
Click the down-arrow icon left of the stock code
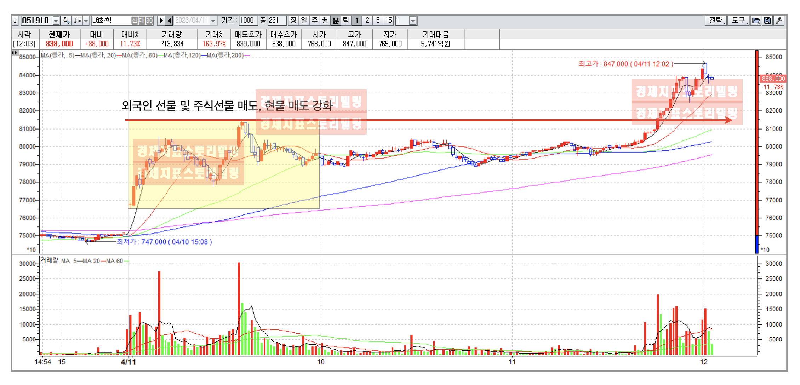click(x=15, y=21)
